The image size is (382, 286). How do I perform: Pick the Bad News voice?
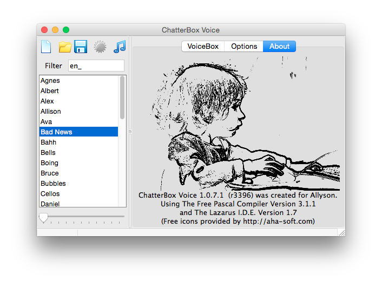[x=56, y=132]
